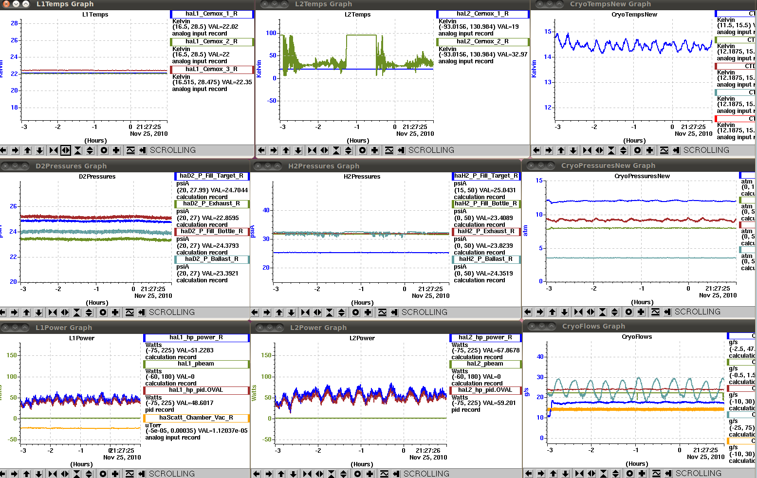Click wave-line icon in CryoTempsNew toolbar
757x478 pixels.
664,150
